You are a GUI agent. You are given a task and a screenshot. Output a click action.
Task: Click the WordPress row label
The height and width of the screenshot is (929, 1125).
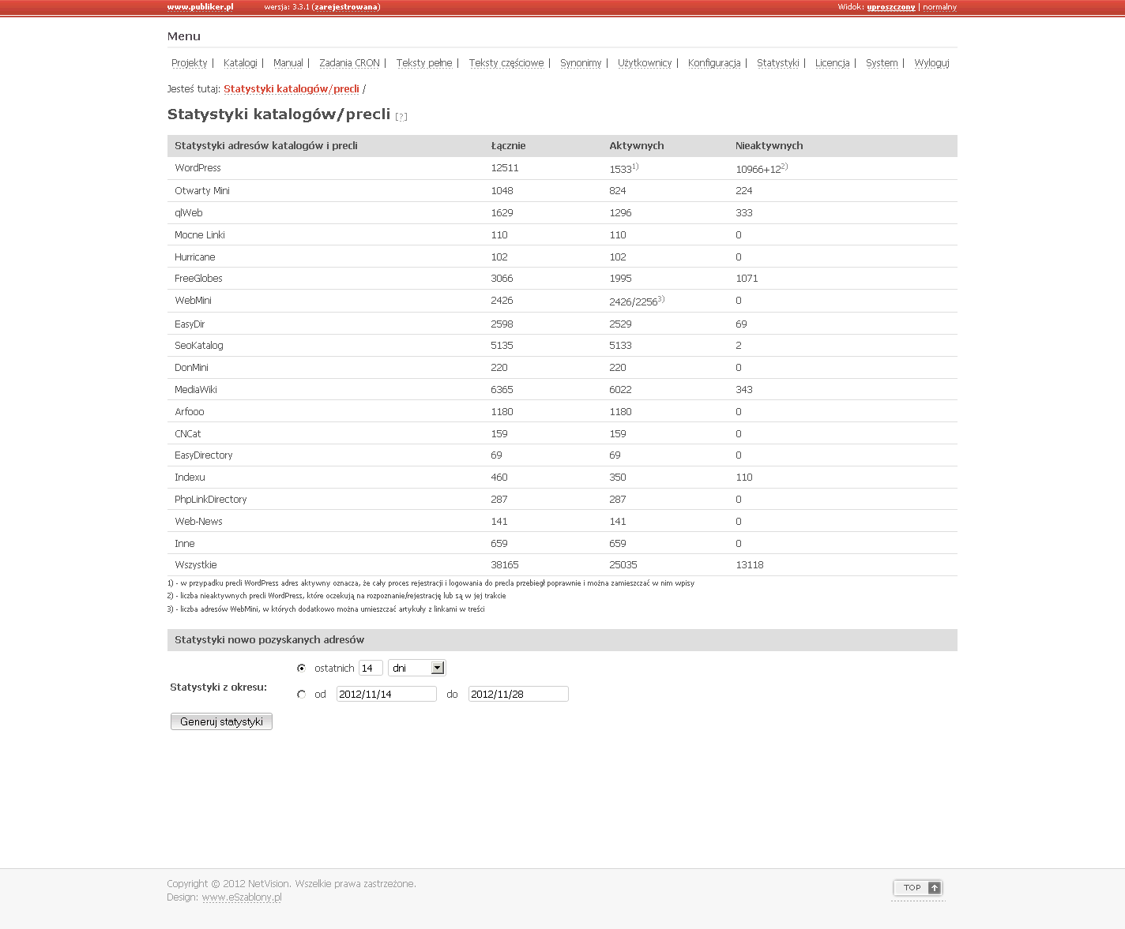[x=198, y=168]
